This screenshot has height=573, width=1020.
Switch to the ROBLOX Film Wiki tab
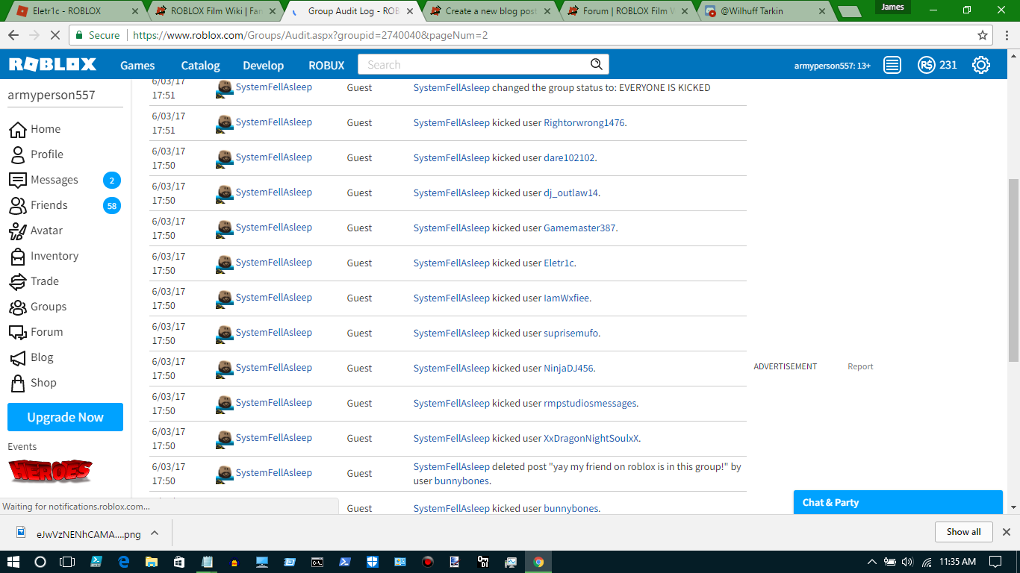click(215, 11)
